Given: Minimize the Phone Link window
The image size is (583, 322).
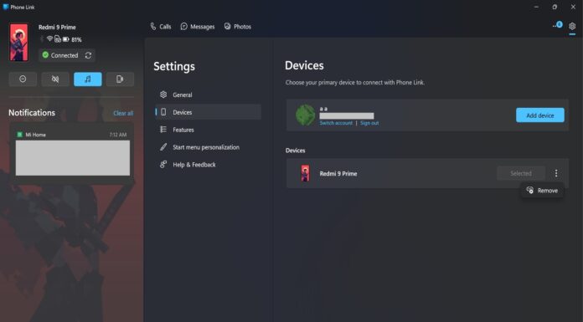Looking at the screenshot, I should [536, 7].
